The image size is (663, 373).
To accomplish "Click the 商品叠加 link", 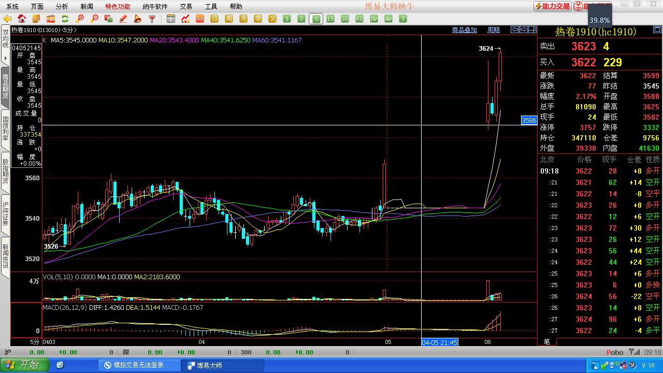I will point(464,30).
